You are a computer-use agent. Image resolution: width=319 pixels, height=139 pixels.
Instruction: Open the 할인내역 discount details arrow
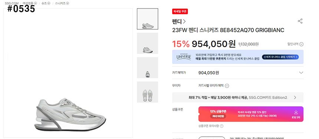click(301, 44)
